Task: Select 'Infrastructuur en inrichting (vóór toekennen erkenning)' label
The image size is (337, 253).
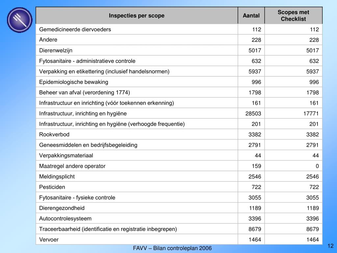Action: coord(106,103)
